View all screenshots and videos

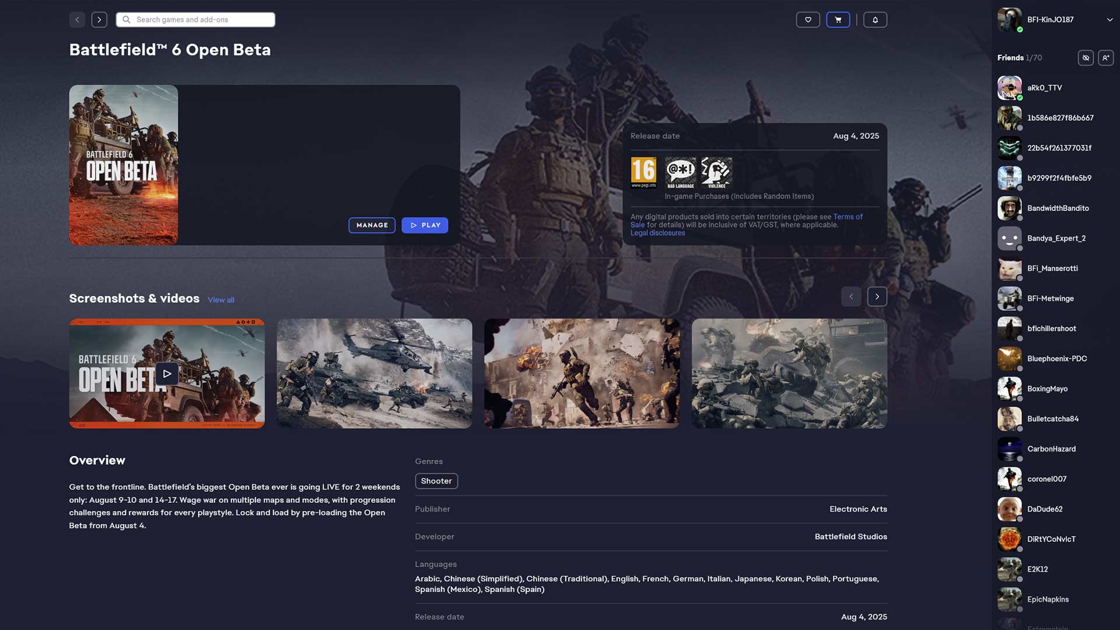(x=220, y=299)
